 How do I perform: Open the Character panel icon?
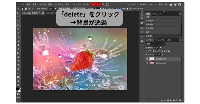tap(142, 28)
